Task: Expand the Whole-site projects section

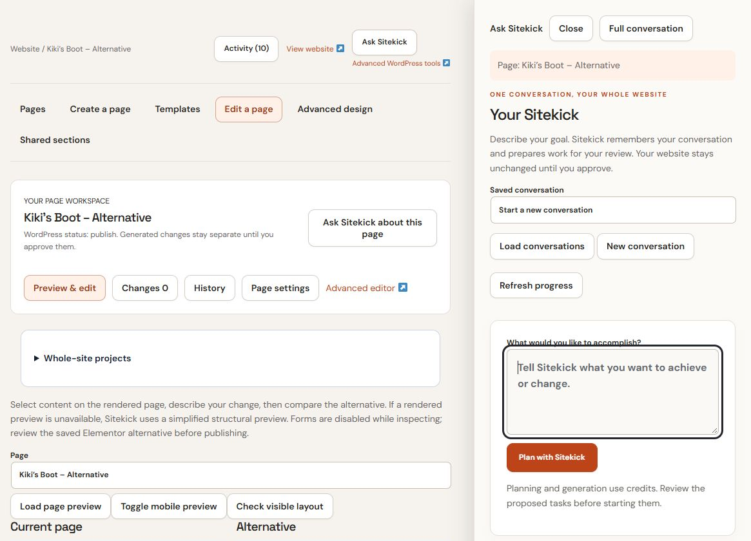Action: 83,358
